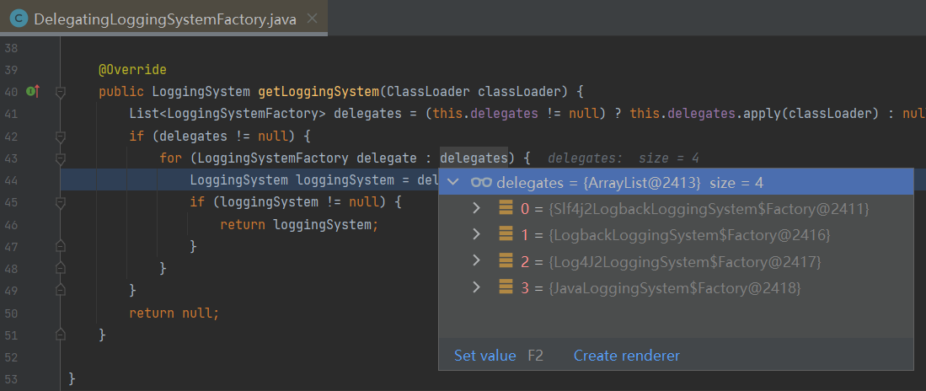
Task: Click the Java class icon on file tab
Action: 19,19
